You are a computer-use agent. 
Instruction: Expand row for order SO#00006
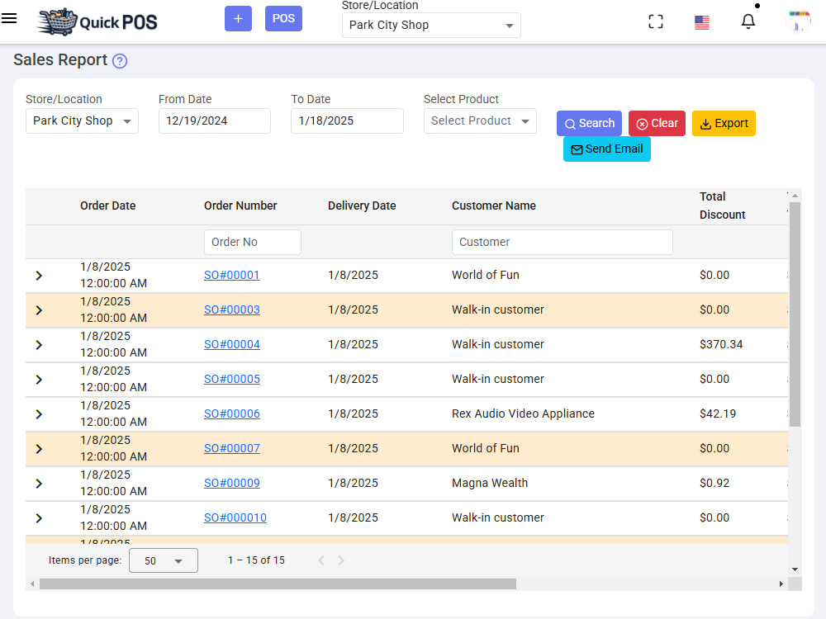pyautogui.click(x=39, y=414)
